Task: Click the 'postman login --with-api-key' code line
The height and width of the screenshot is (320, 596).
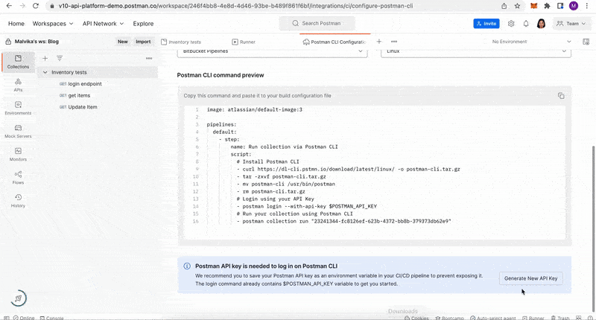Action: (x=307, y=206)
